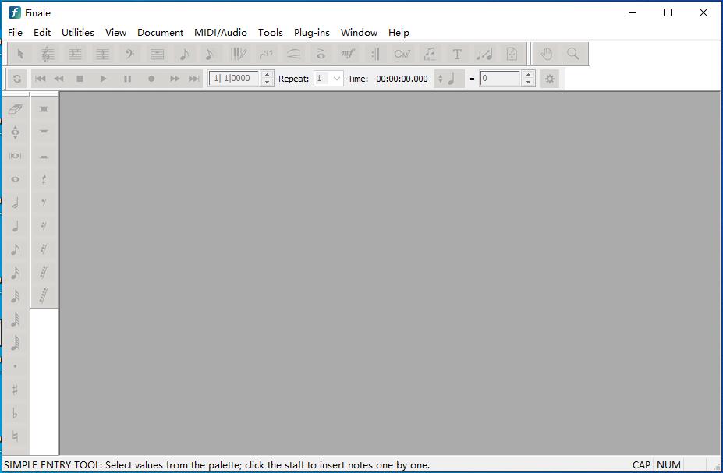Toggle the flat accidental
Image resolution: width=723 pixels, height=473 pixels.
point(16,413)
